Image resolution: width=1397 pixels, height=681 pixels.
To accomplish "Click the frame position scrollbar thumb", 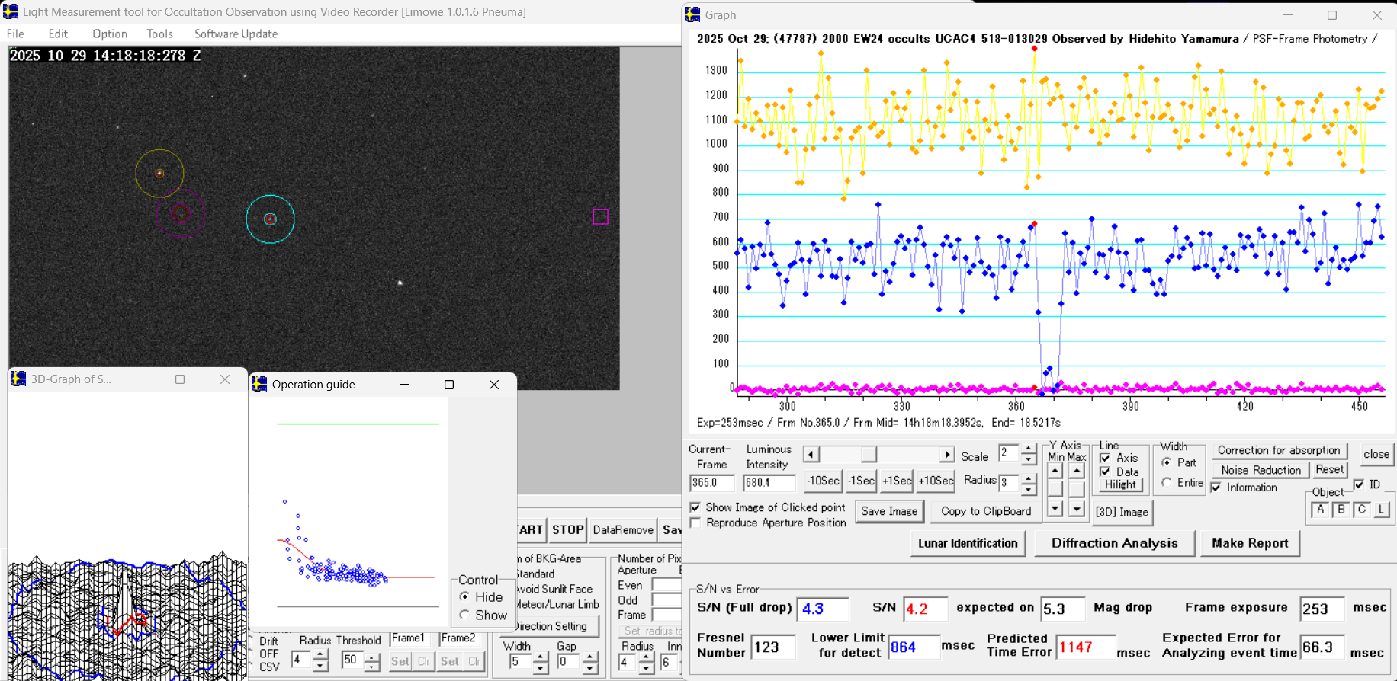I will [x=869, y=455].
